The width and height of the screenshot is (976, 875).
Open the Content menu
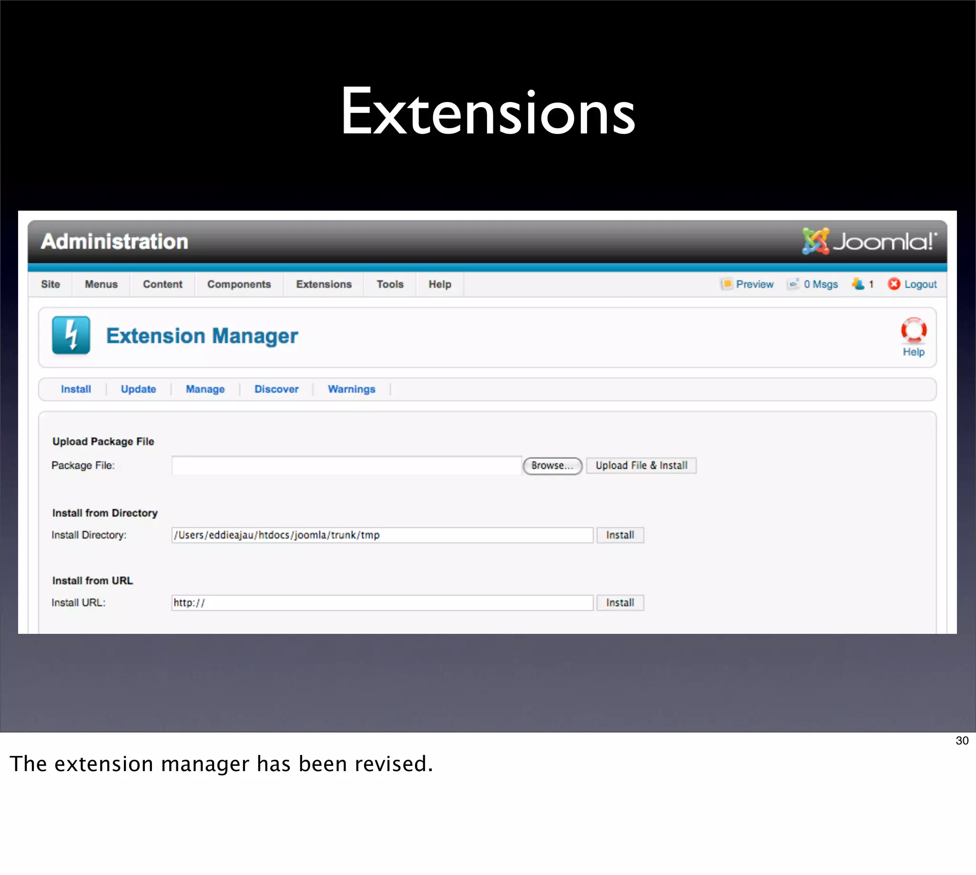pyautogui.click(x=163, y=284)
